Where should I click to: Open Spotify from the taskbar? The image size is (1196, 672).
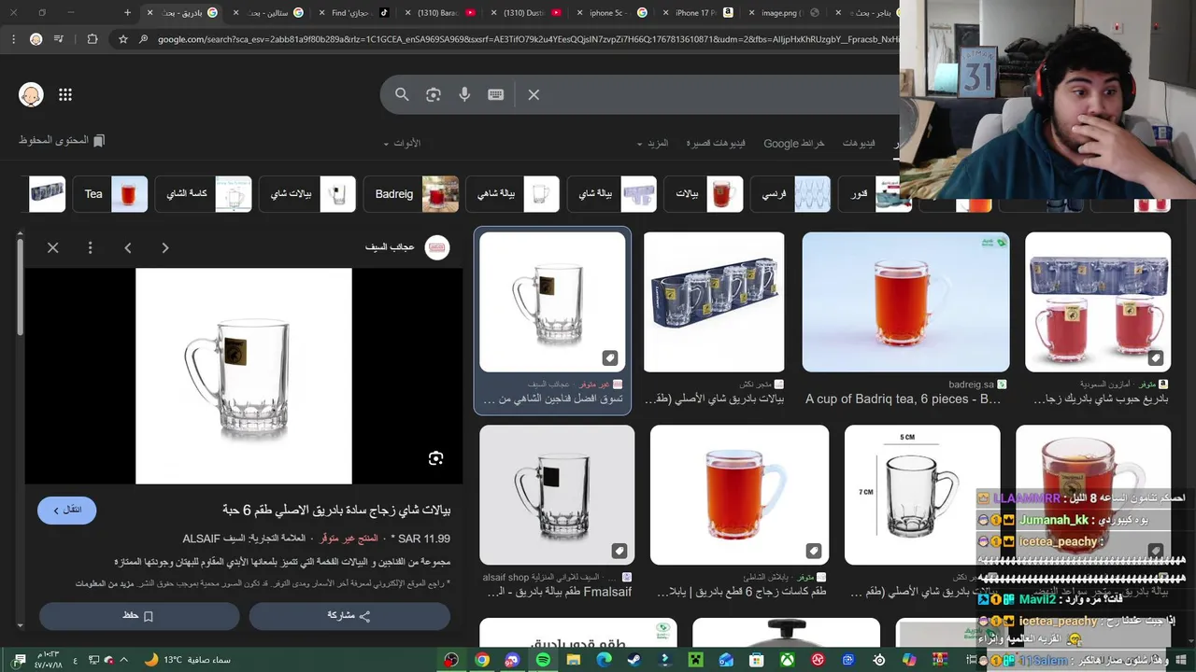[543, 660]
